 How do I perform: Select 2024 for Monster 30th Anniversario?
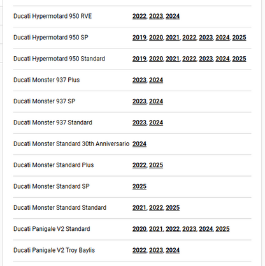[140, 144]
